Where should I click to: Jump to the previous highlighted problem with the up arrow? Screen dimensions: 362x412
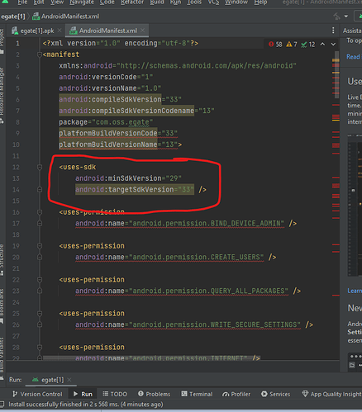(322, 44)
